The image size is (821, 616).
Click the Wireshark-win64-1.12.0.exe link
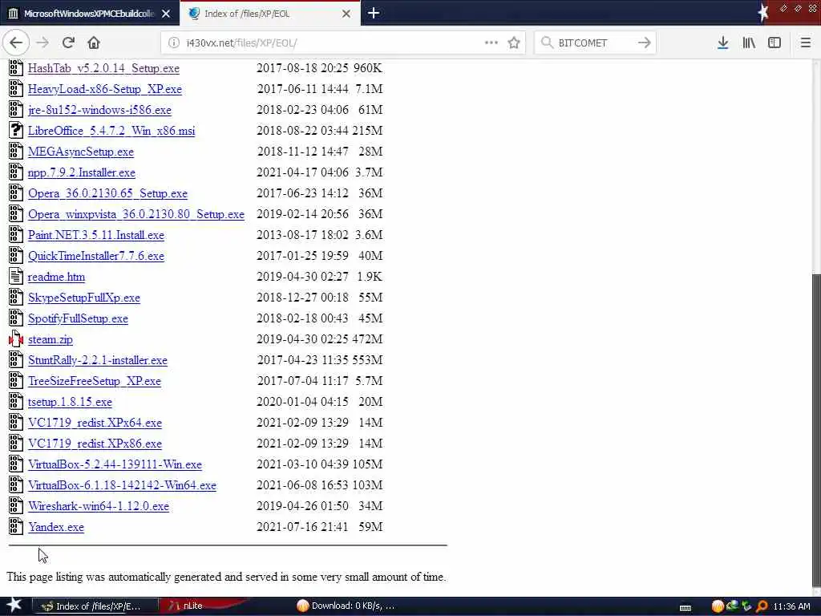[x=99, y=507]
